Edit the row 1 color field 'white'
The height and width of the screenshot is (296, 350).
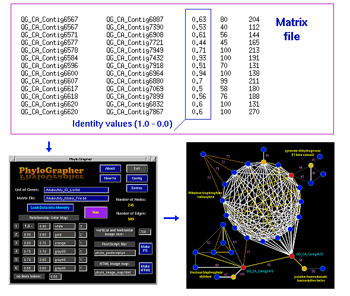coord(65,226)
